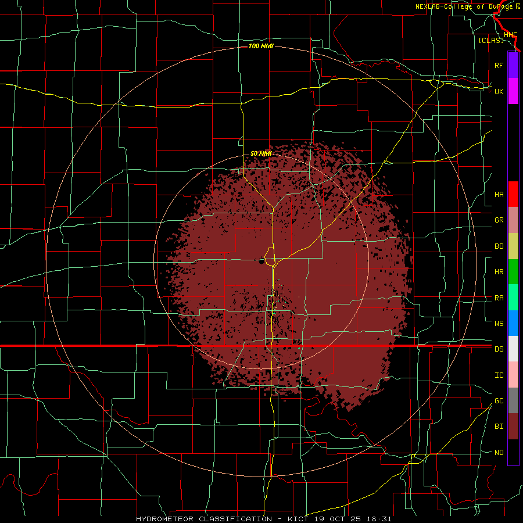This screenshot has width=523, height=523.
Task: Click the UK legend label
Action: [499, 91]
